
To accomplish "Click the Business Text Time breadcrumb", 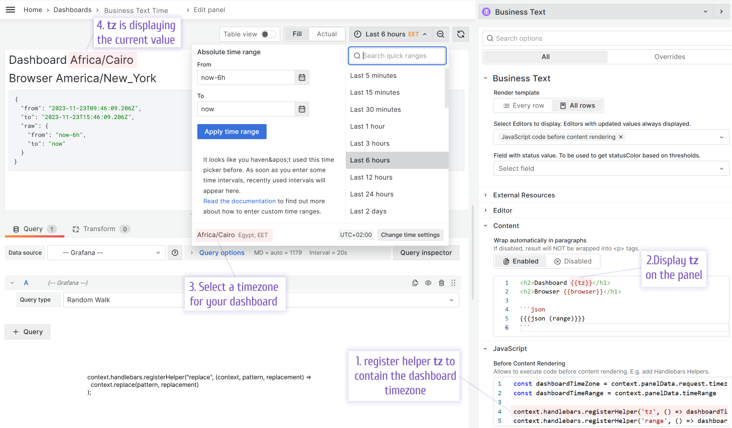I will [x=136, y=10].
